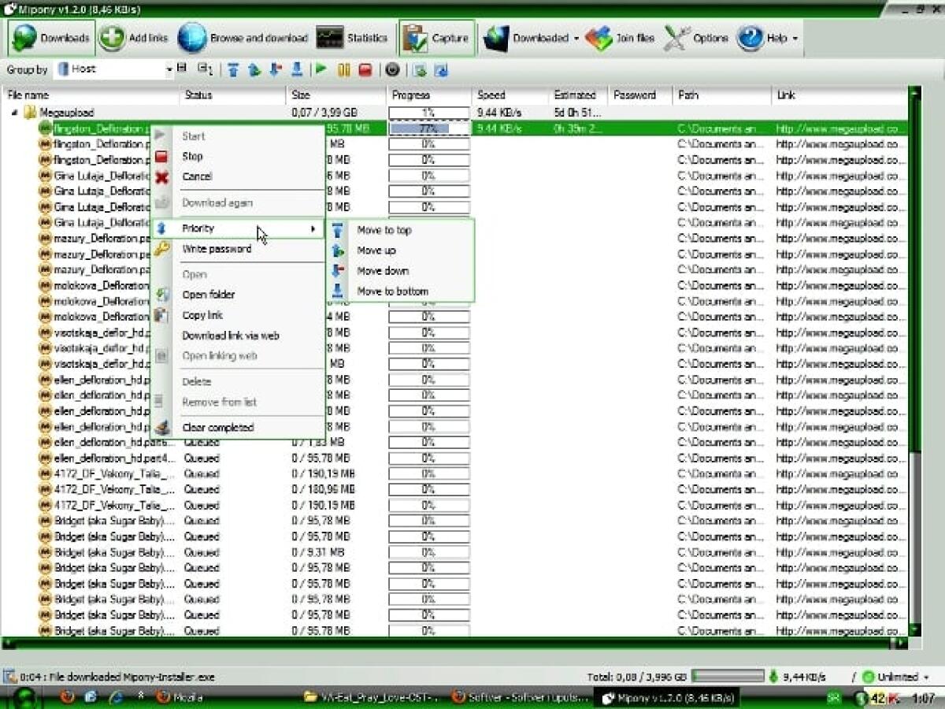Start downloads with the green play toolbar icon

320,69
